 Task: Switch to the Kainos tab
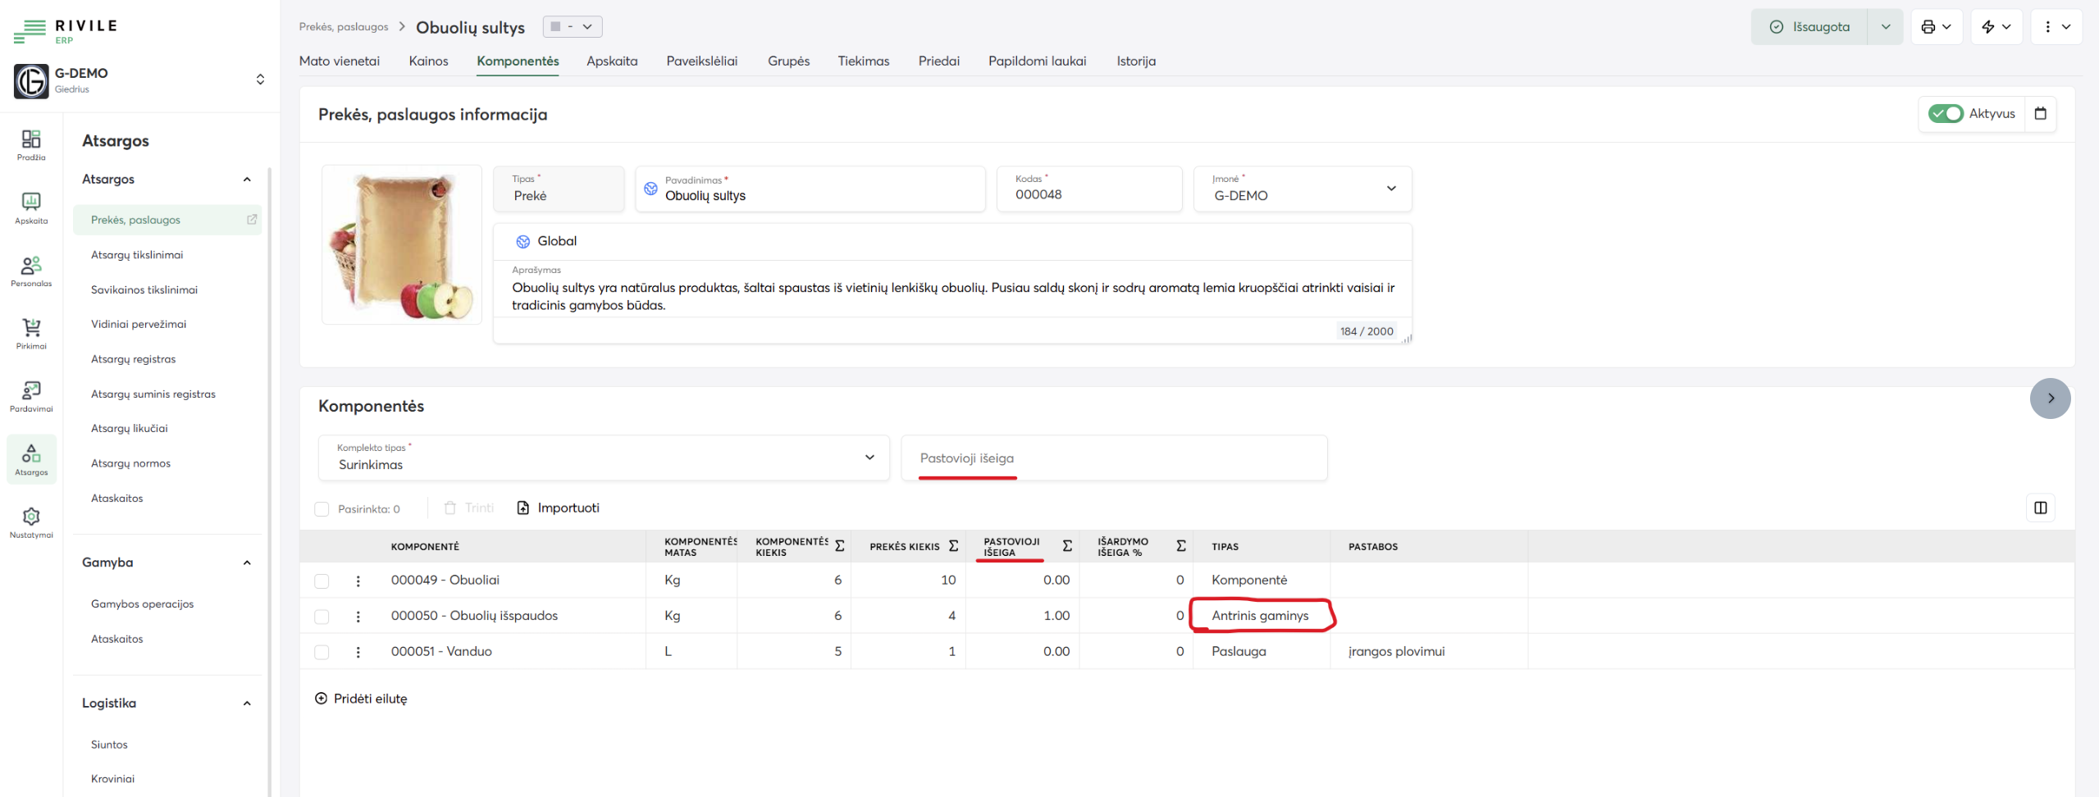428,61
